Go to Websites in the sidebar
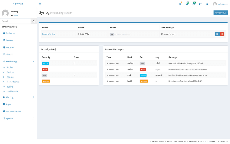The width and height of the screenshot is (230, 144). pyautogui.click(x=10, y=48)
